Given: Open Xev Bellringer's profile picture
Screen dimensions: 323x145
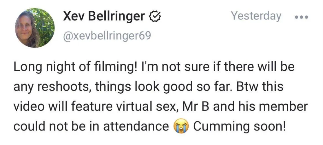Looking at the screenshot, I should coord(35,28).
